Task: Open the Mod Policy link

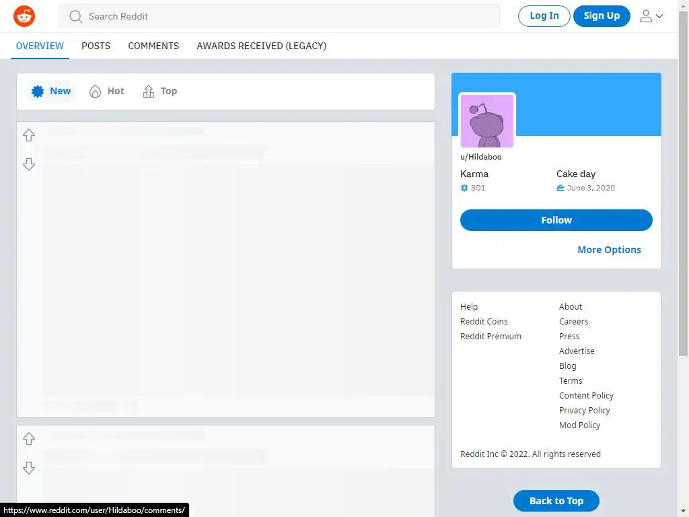Action: (x=579, y=425)
